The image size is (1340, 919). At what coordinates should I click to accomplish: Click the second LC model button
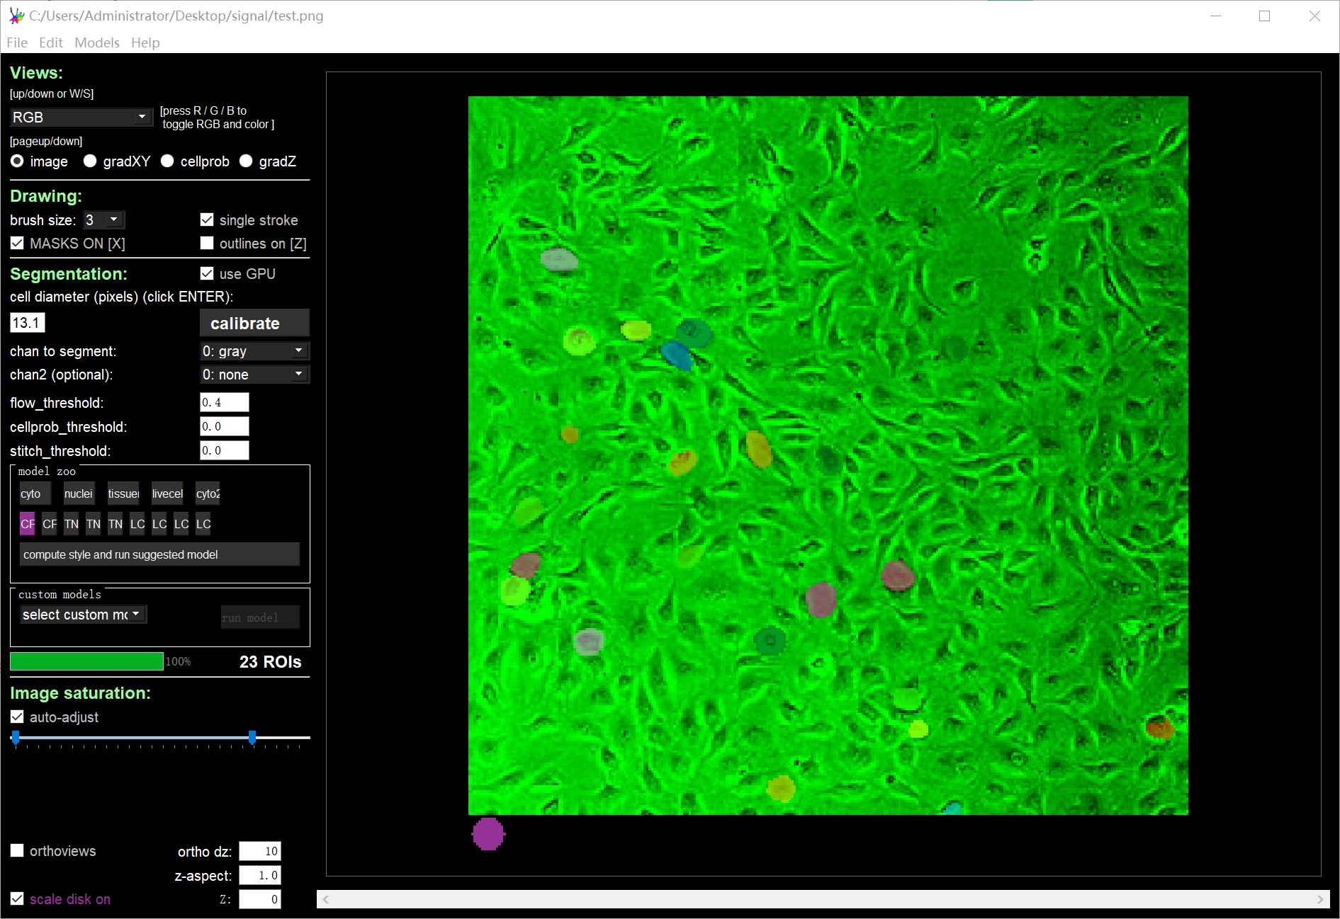click(x=159, y=524)
